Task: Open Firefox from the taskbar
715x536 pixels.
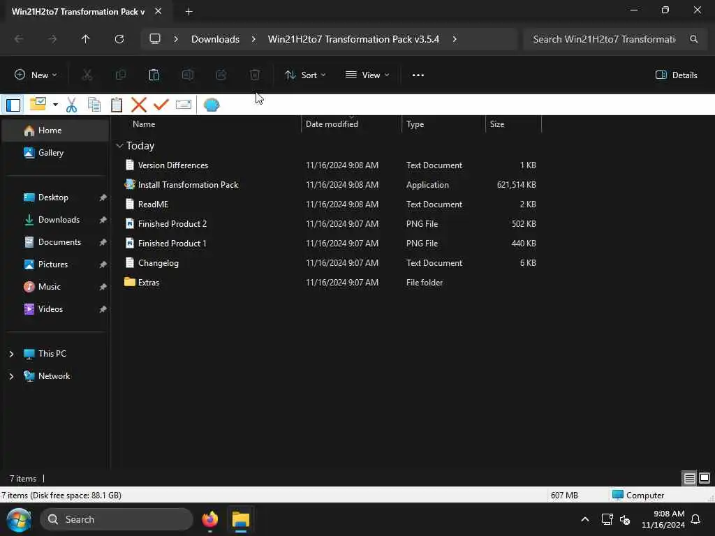Action: click(x=210, y=519)
